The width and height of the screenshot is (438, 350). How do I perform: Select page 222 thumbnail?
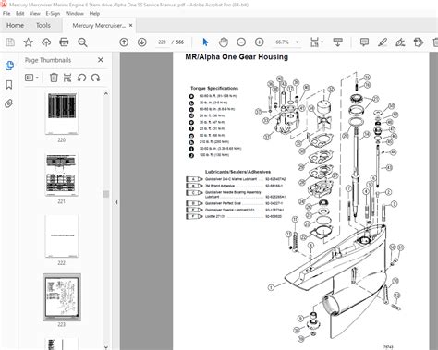coord(62,236)
